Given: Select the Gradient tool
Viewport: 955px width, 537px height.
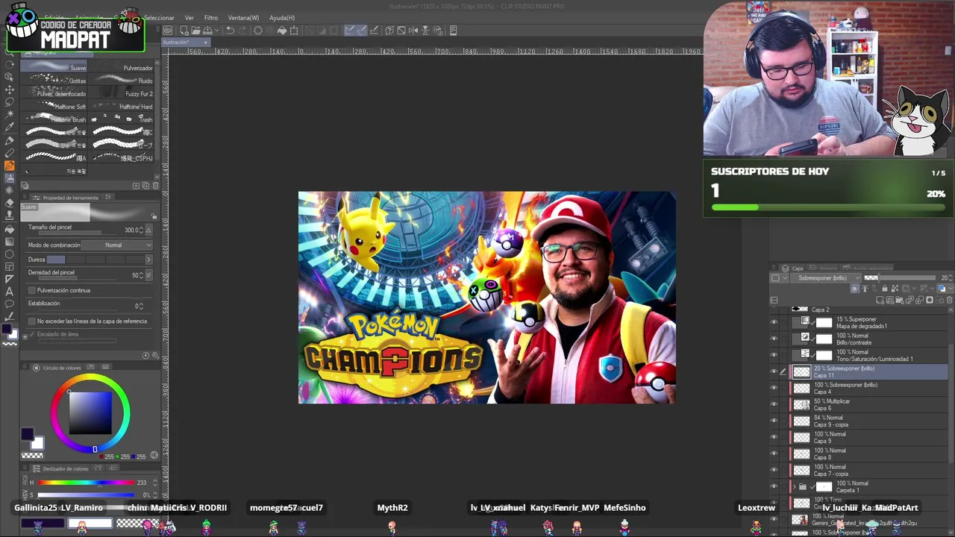Looking at the screenshot, I should 10,241.
